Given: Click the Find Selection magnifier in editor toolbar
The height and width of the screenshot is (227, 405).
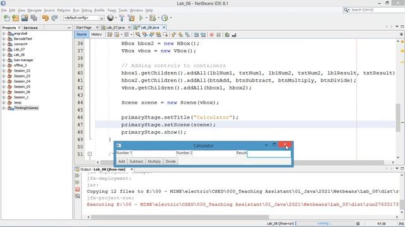Looking at the screenshot, I should 138,35.
